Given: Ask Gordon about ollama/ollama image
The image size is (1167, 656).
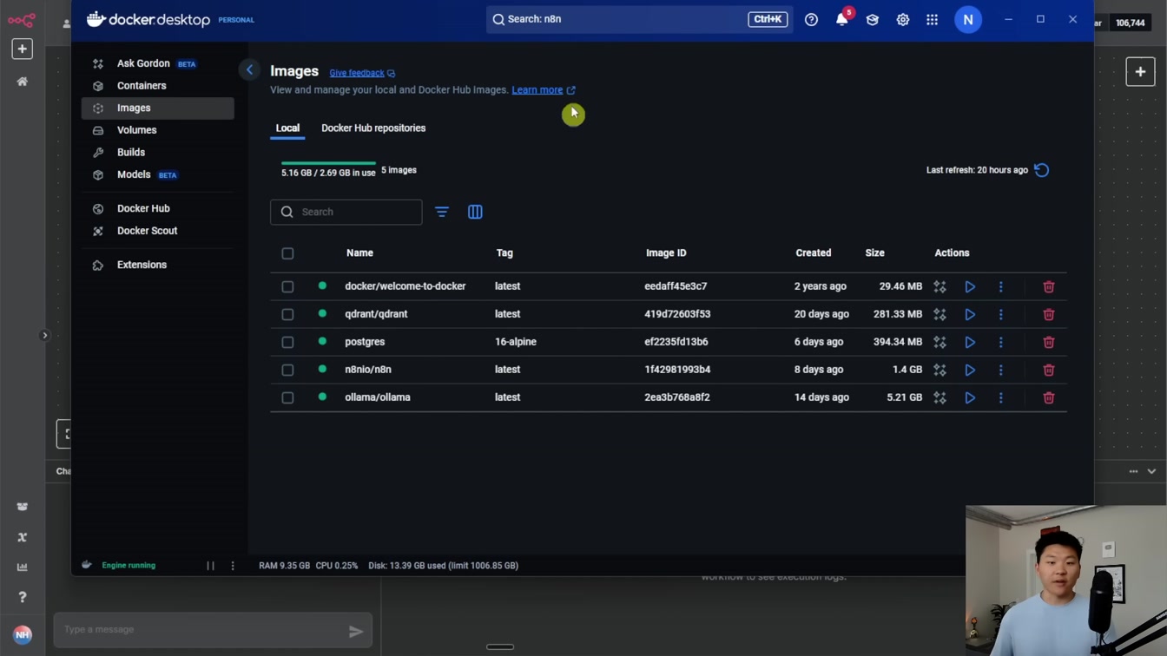Looking at the screenshot, I should (940, 397).
